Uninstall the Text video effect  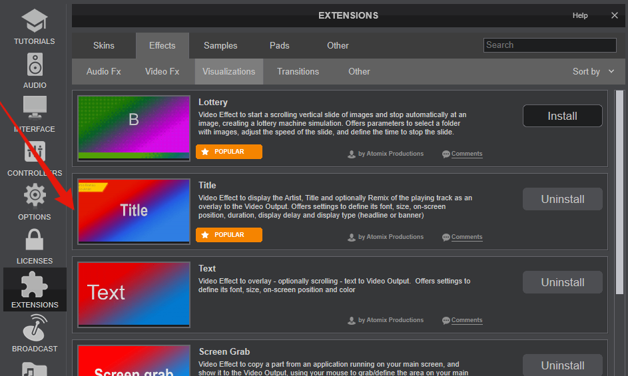point(562,282)
